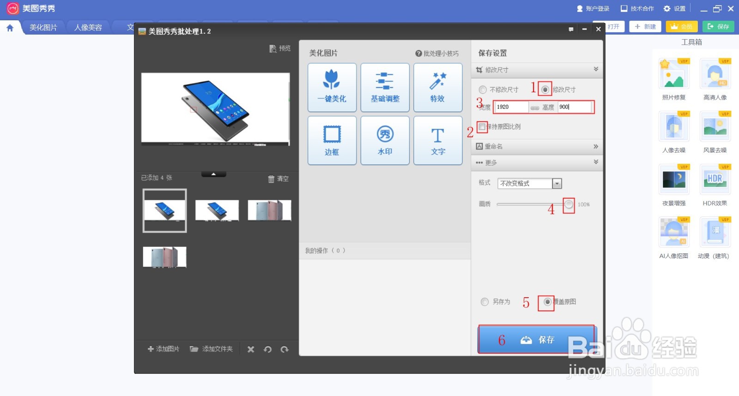Viewport: 739px width, 396px height.
Task: Click the 宽度 width field showing 1920
Action: (x=511, y=107)
